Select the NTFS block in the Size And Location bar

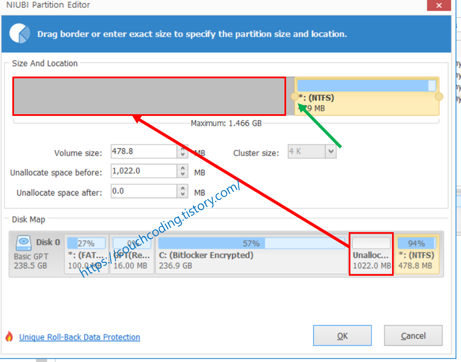[x=367, y=97]
